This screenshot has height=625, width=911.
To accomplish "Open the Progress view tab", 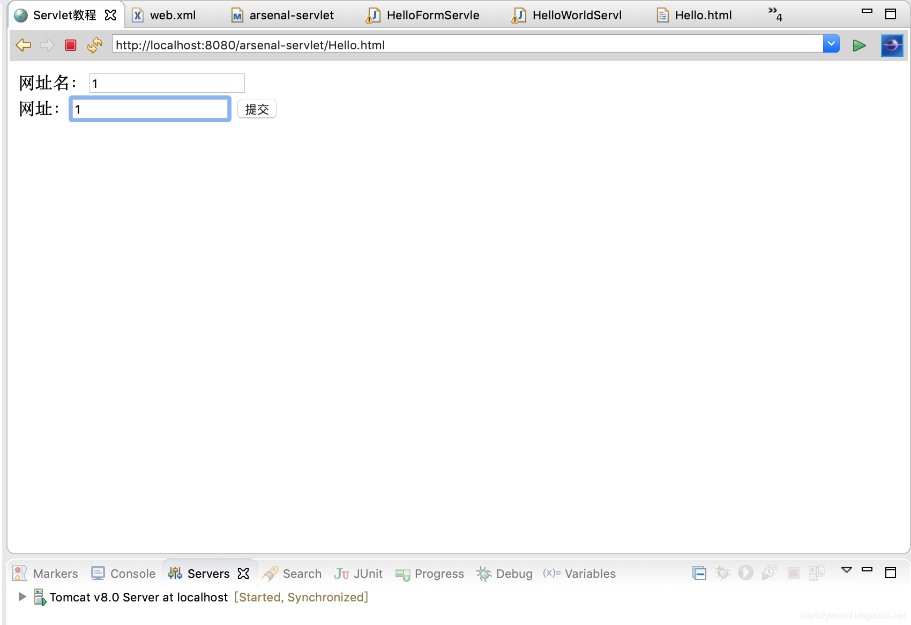I will (x=439, y=574).
